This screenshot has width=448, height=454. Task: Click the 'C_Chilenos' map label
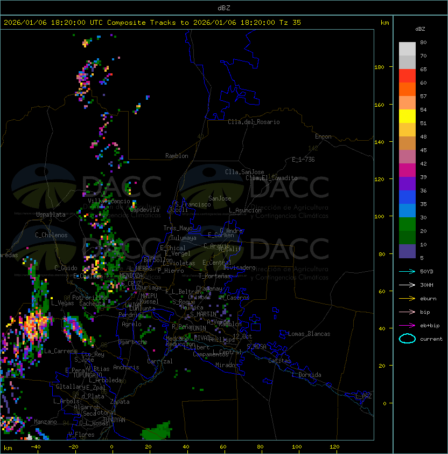tap(51, 235)
